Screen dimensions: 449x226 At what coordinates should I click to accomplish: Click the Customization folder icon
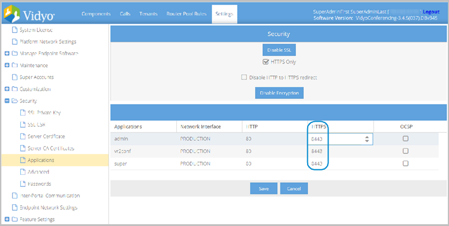click(14, 89)
